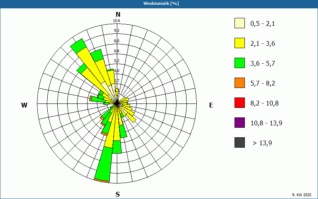Click the '5,7 - 8,2' legend label

[263, 84]
